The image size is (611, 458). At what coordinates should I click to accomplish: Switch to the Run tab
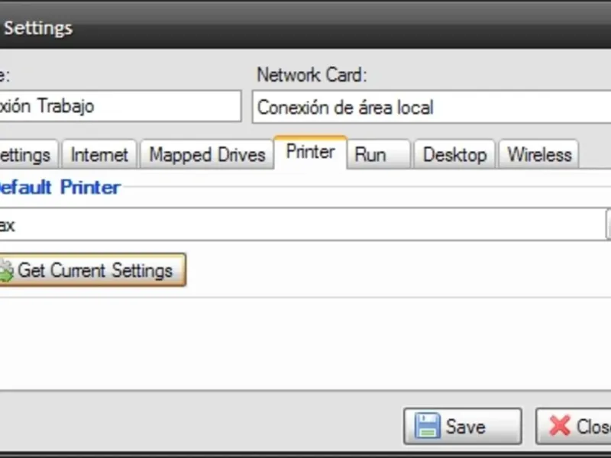[378, 154]
